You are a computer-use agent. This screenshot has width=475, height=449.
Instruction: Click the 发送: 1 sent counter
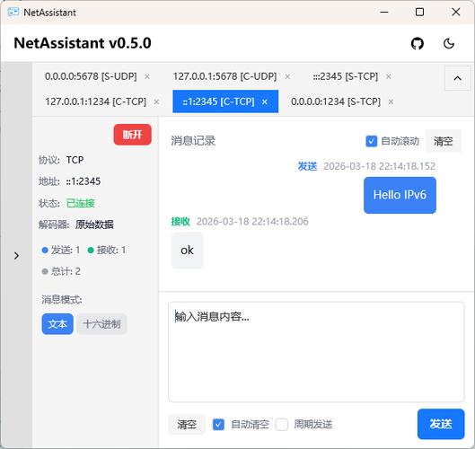click(x=61, y=250)
